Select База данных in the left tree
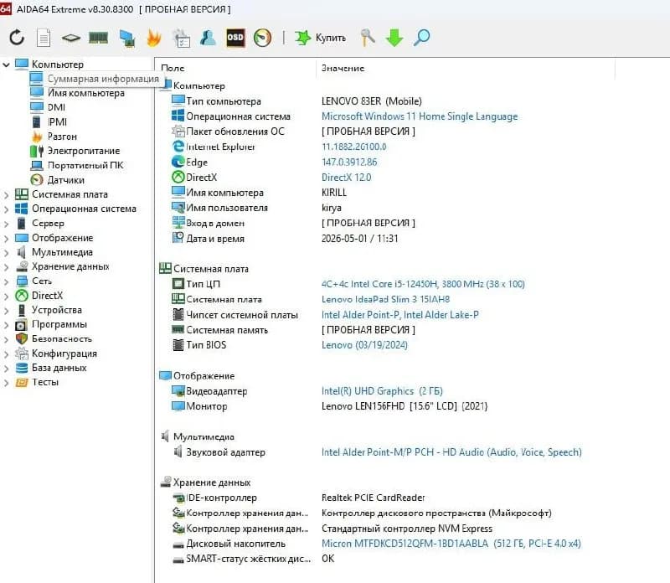 [59, 368]
